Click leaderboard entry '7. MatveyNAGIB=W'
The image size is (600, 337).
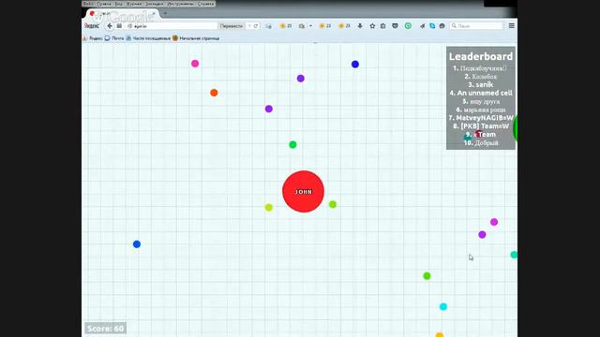(x=481, y=118)
